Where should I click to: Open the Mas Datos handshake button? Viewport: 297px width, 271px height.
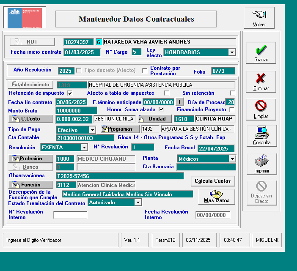click(217, 197)
